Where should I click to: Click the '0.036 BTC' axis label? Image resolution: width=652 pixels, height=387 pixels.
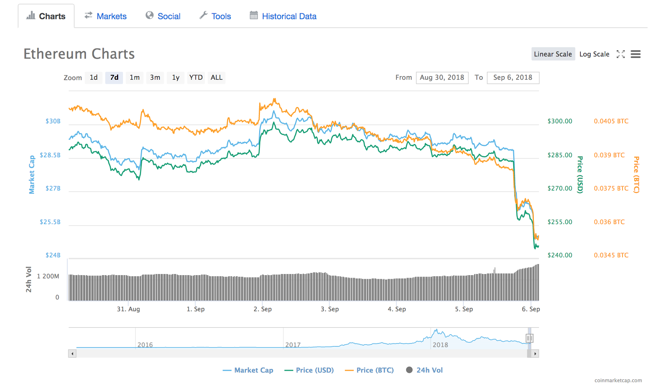(x=609, y=222)
